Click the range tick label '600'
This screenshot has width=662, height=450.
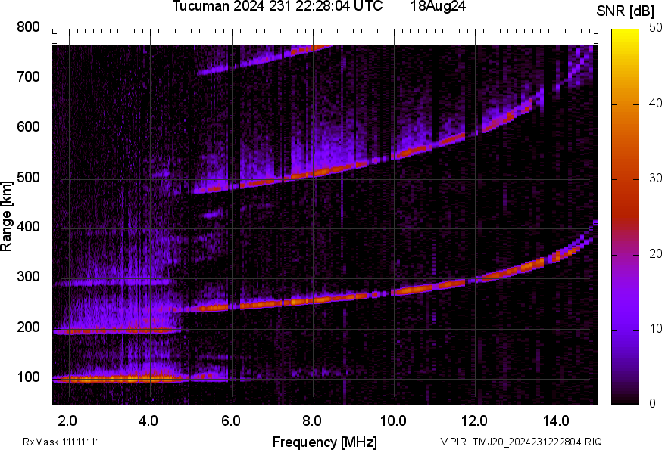point(28,126)
